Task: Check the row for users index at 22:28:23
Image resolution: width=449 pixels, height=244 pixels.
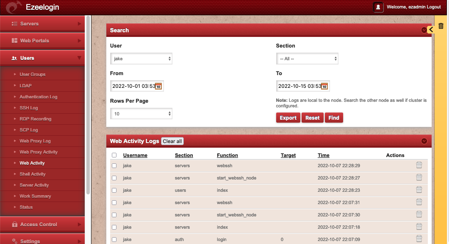Action: click(x=114, y=191)
